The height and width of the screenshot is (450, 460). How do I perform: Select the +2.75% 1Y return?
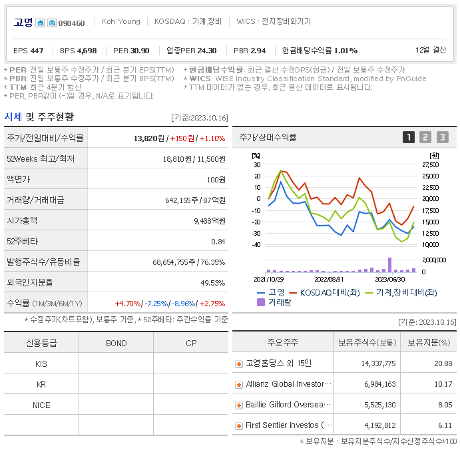[x=212, y=304]
